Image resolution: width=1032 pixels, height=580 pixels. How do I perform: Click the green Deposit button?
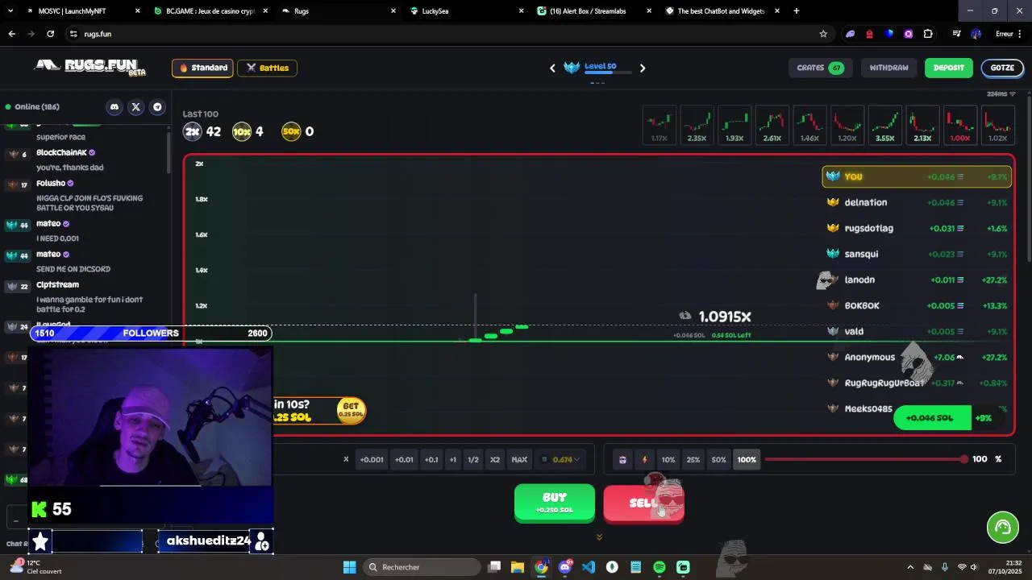(x=948, y=68)
